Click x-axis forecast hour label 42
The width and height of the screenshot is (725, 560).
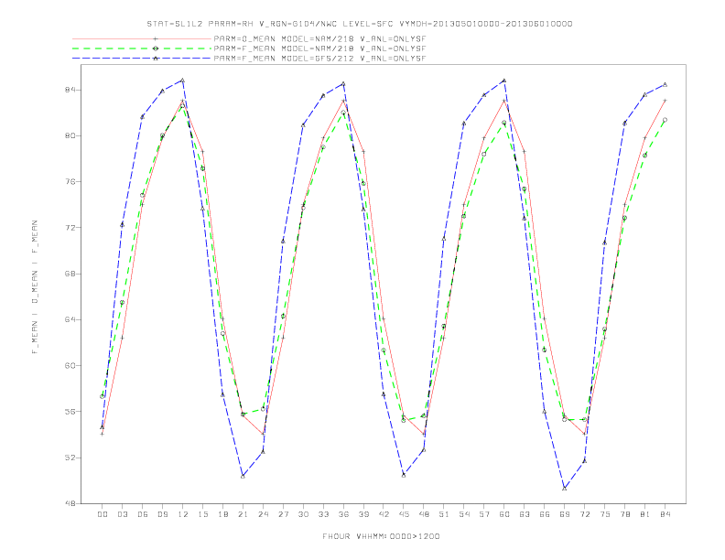pyautogui.click(x=384, y=514)
